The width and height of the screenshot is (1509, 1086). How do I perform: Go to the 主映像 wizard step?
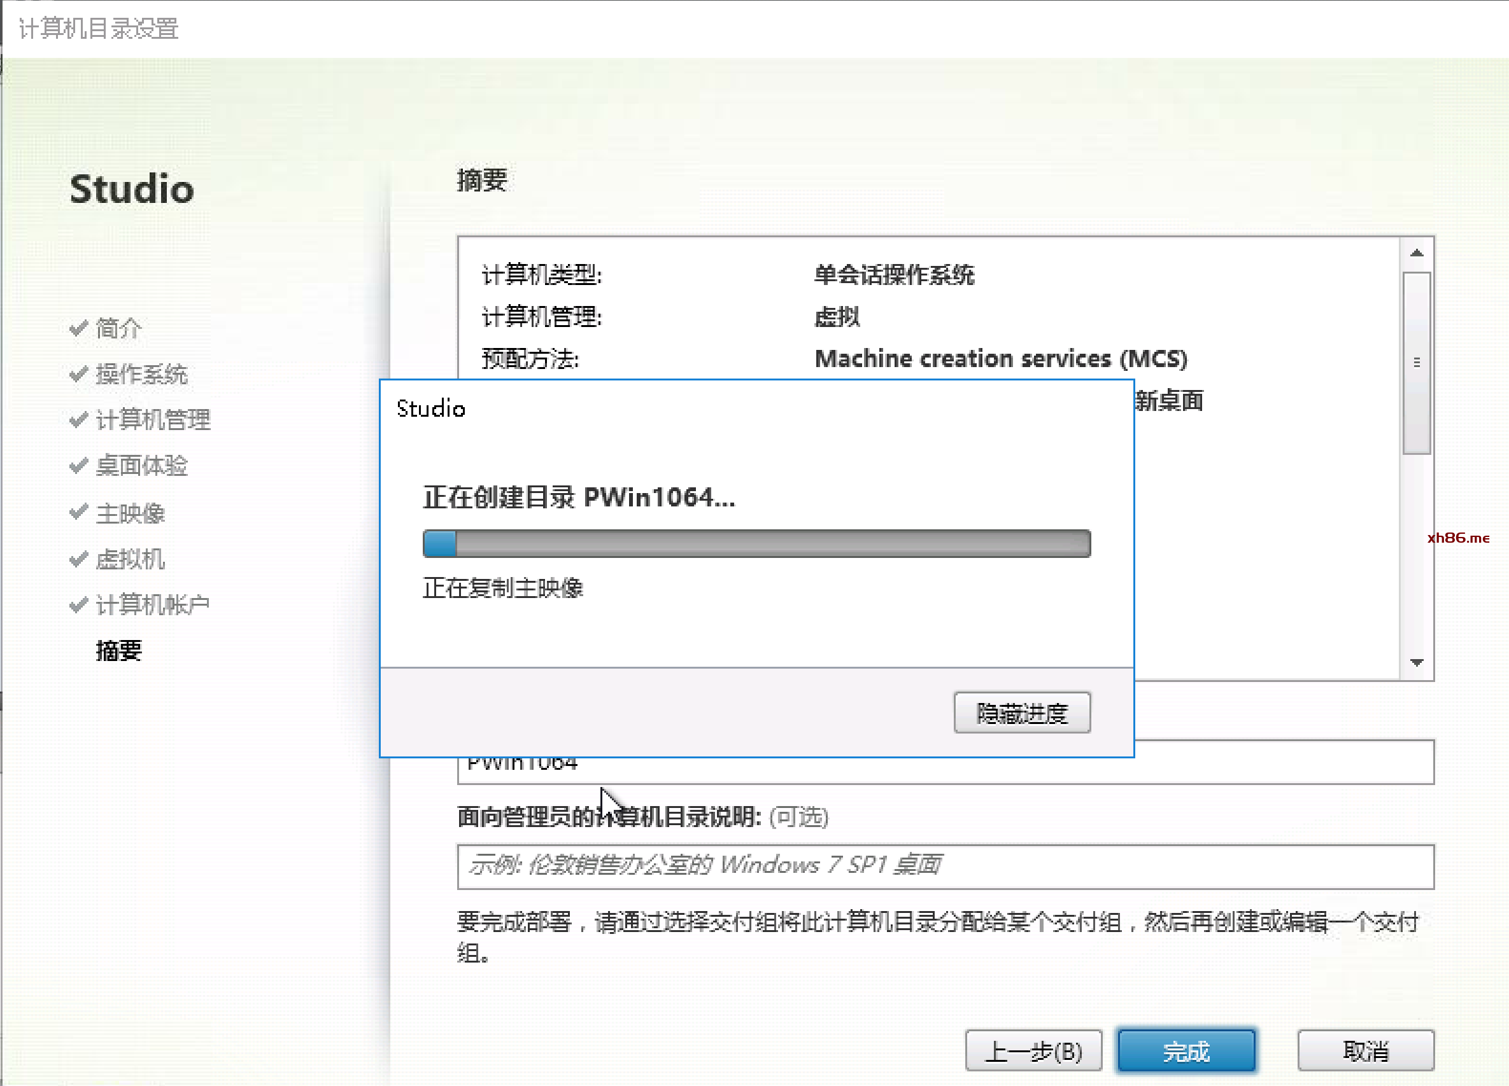click(x=131, y=513)
